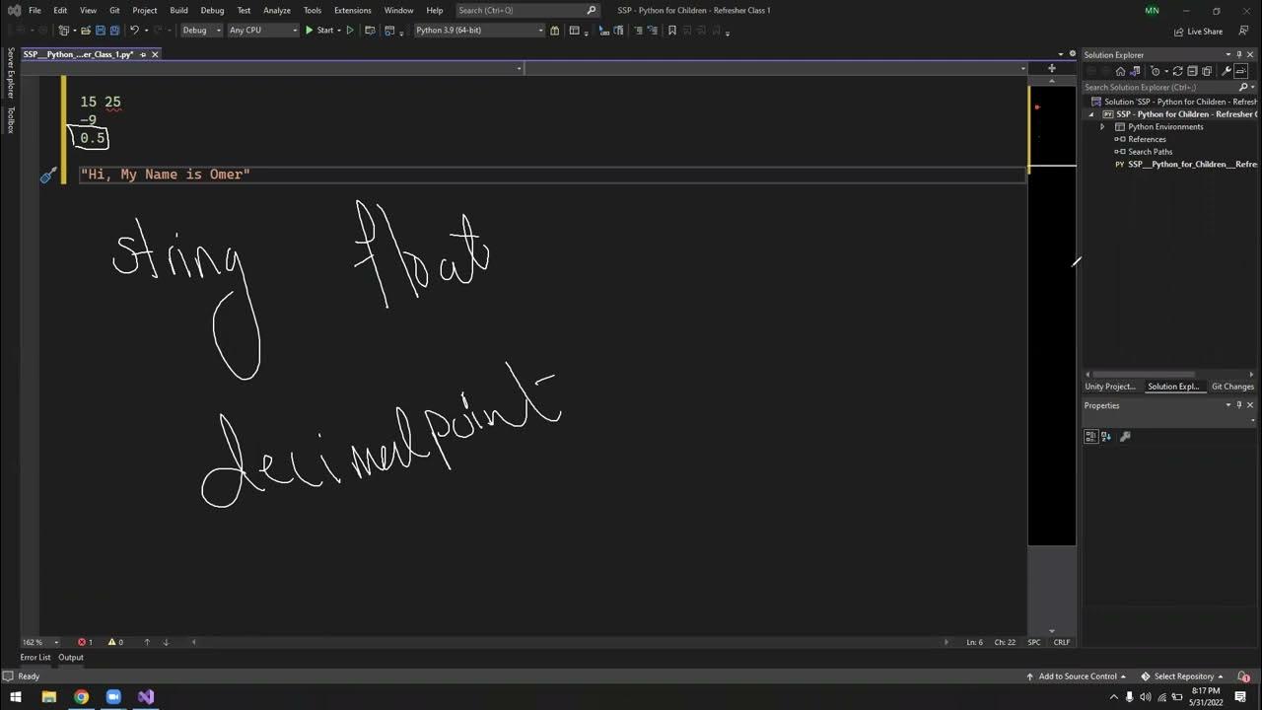Click Add to Source Control button
Screen dimensions: 1262x710
point(1077,676)
